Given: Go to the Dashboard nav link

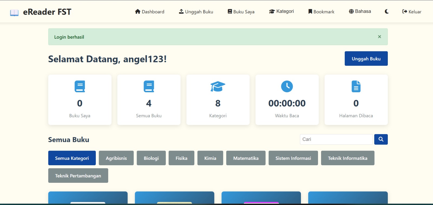Looking at the screenshot, I should 150,12.
